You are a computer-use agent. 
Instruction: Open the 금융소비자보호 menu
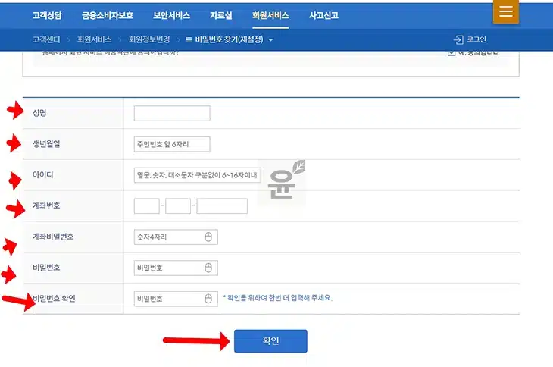click(x=108, y=15)
